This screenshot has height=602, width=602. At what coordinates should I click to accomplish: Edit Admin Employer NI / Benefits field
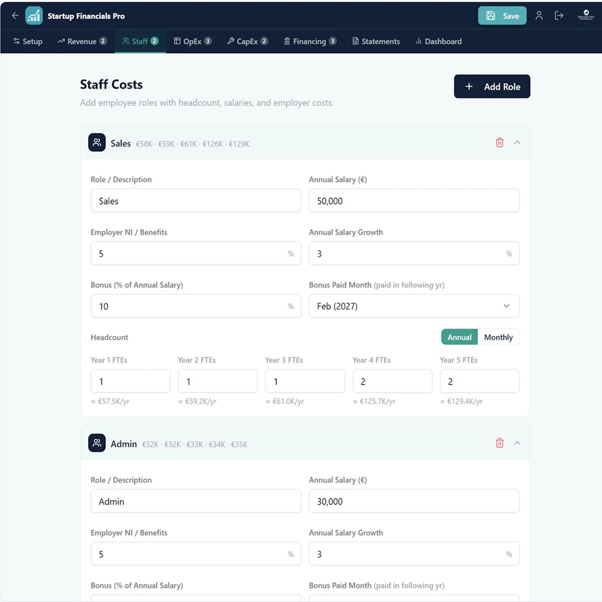(x=196, y=554)
